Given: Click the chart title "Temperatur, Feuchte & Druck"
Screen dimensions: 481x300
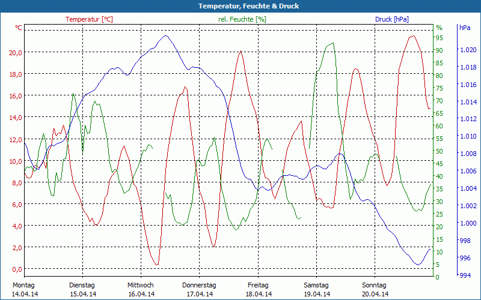Looking at the screenshot, I should click(240, 6).
